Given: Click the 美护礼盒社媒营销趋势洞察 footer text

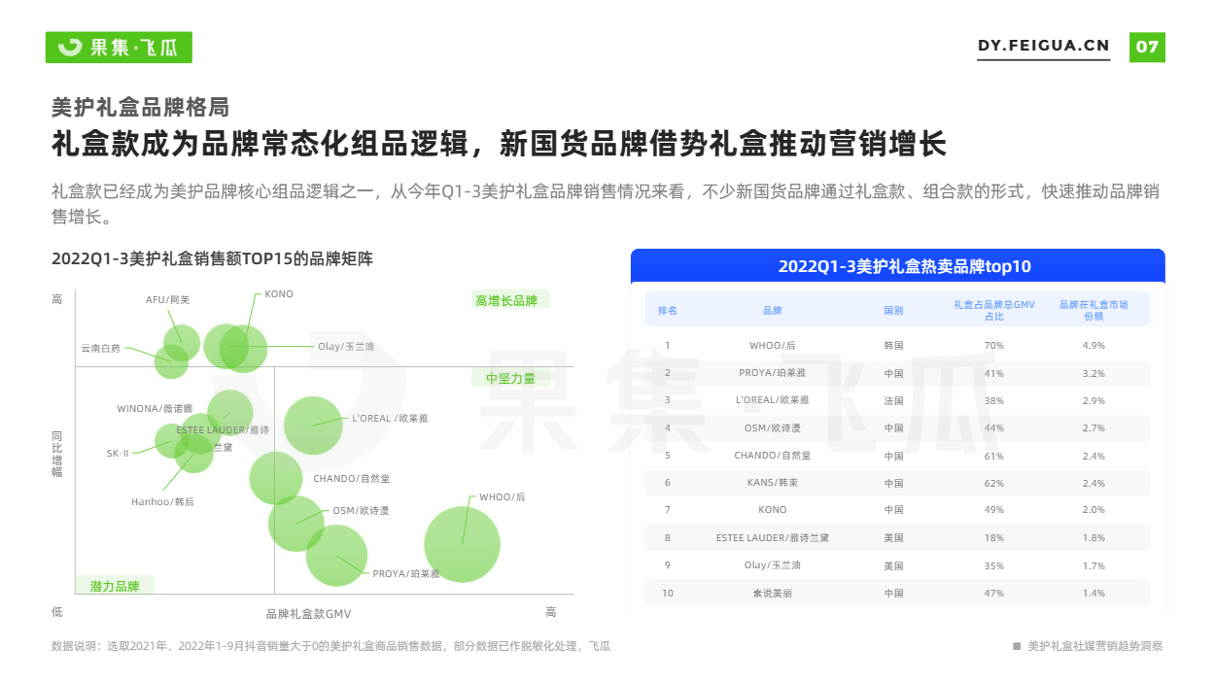Looking at the screenshot, I should (x=1094, y=646).
